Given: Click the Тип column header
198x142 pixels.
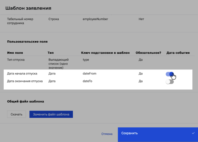Looking at the screenshot, I should tap(50, 53).
